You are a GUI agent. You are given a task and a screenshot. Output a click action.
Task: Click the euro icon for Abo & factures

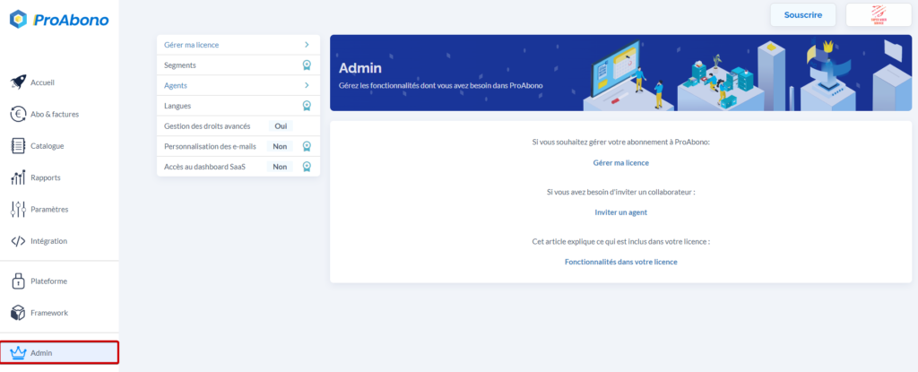(x=18, y=114)
